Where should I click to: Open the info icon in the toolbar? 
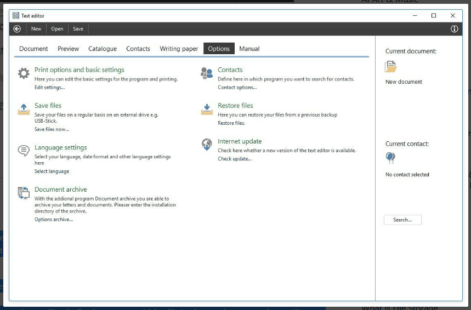point(454,29)
